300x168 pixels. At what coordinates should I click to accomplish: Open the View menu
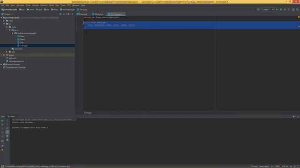tap(13, 5)
